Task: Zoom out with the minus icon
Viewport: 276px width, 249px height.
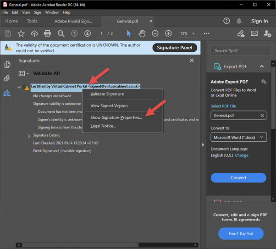Action: pyautogui.click(x=155, y=33)
